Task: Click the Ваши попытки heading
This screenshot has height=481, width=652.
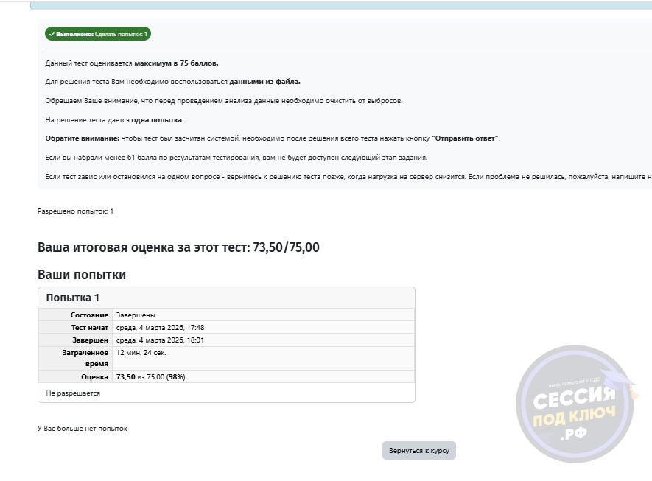Action: point(82,275)
